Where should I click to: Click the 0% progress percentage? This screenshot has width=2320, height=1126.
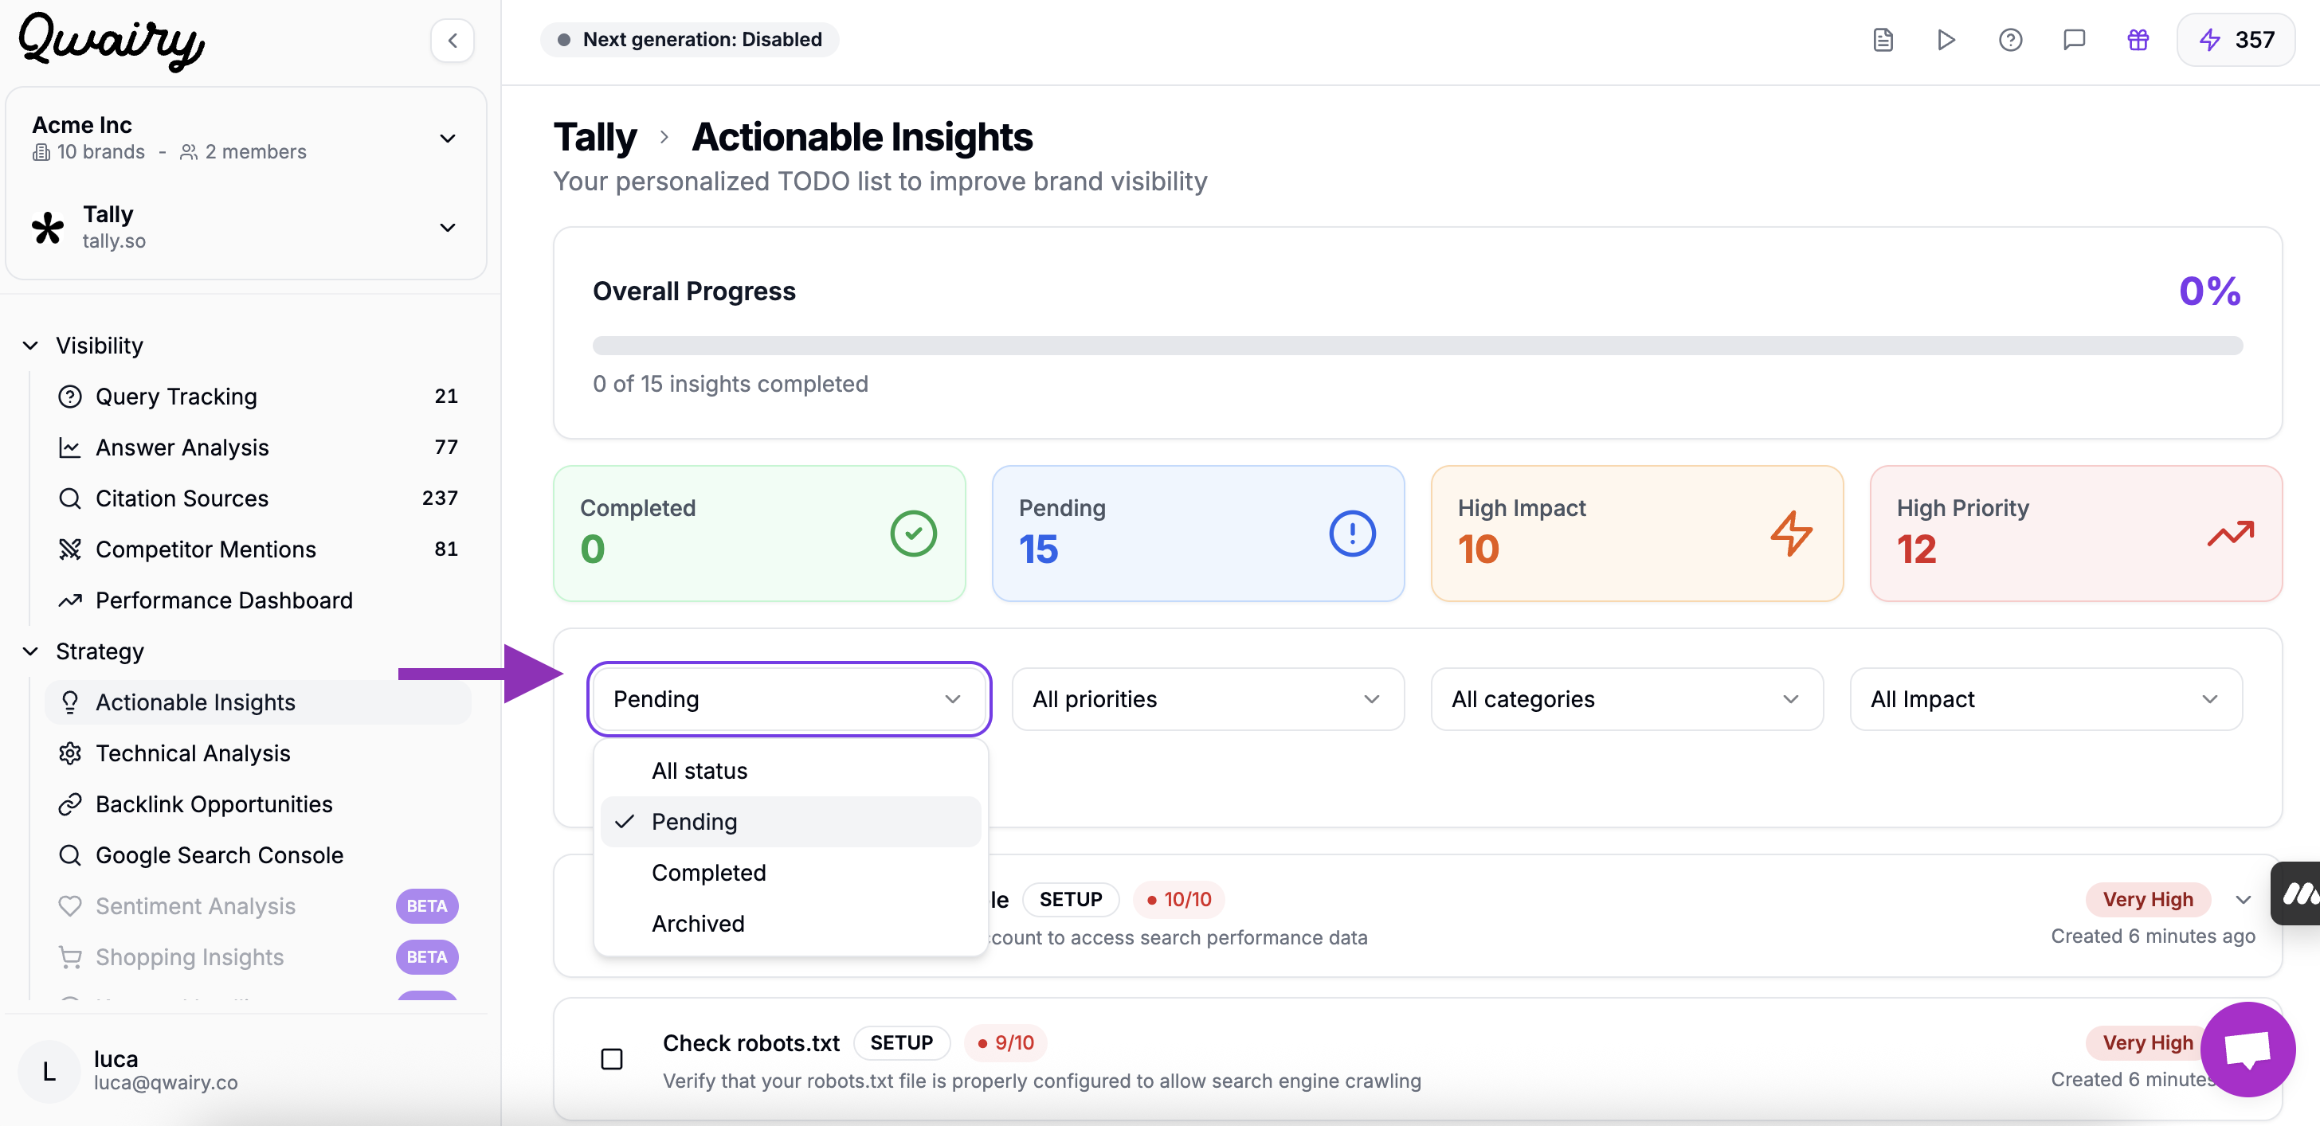pyautogui.click(x=2210, y=291)
